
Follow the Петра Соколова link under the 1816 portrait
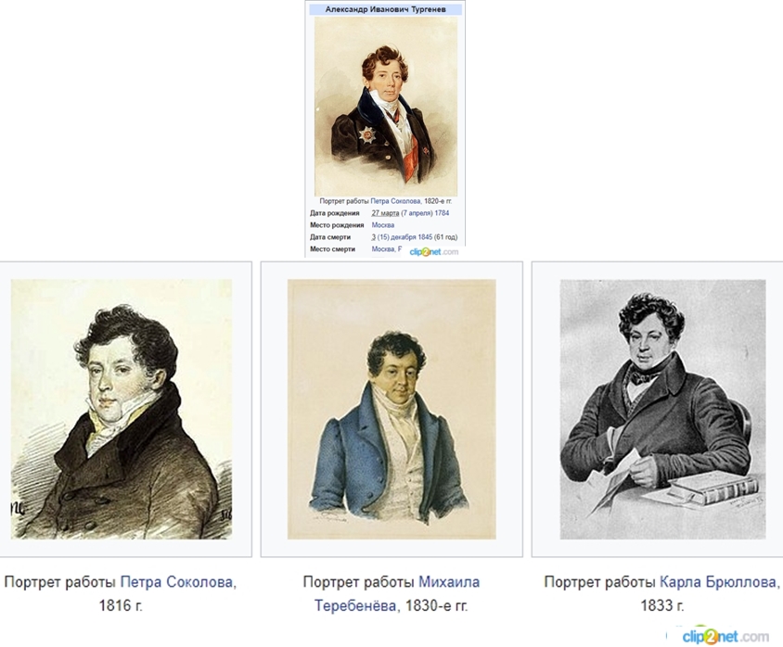177,582
